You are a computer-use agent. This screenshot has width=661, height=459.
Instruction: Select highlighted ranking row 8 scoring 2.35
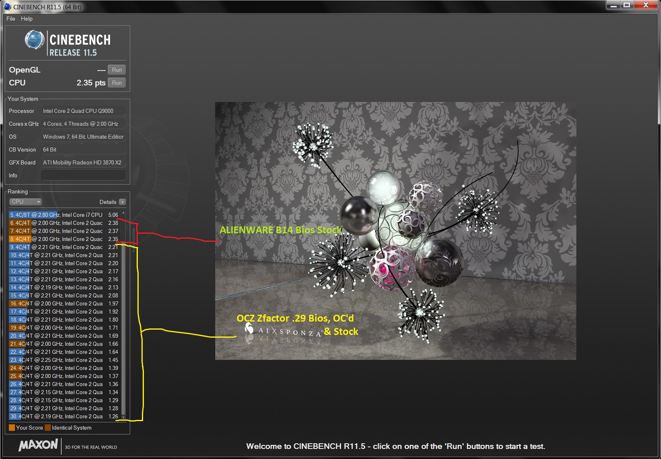(64, 239)
